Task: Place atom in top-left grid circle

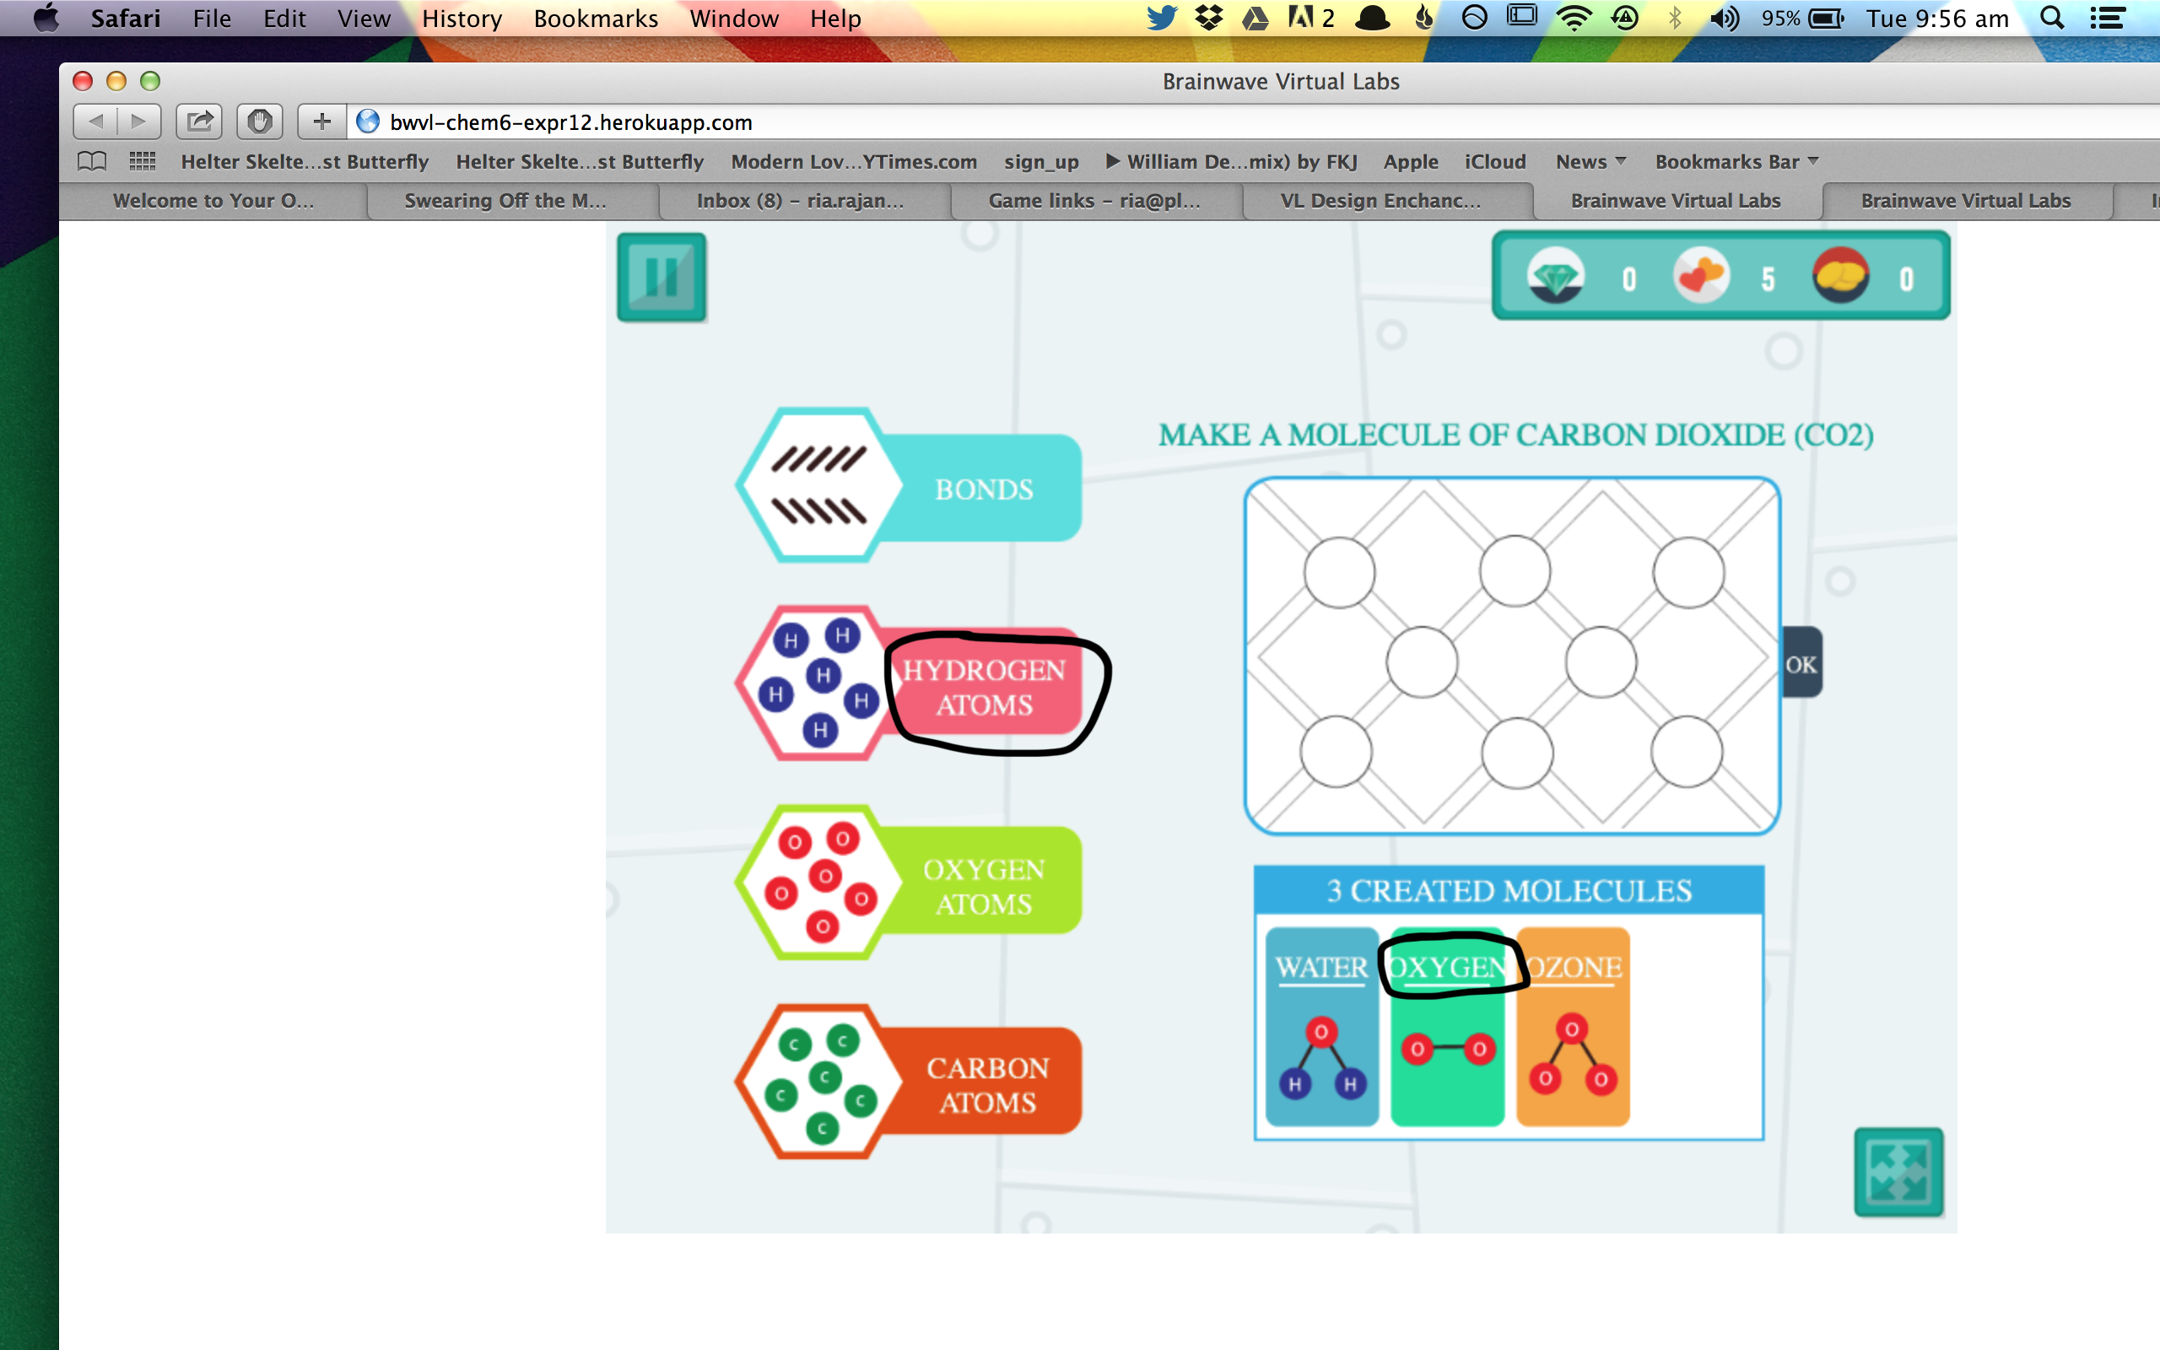Action: [1339, 572]
